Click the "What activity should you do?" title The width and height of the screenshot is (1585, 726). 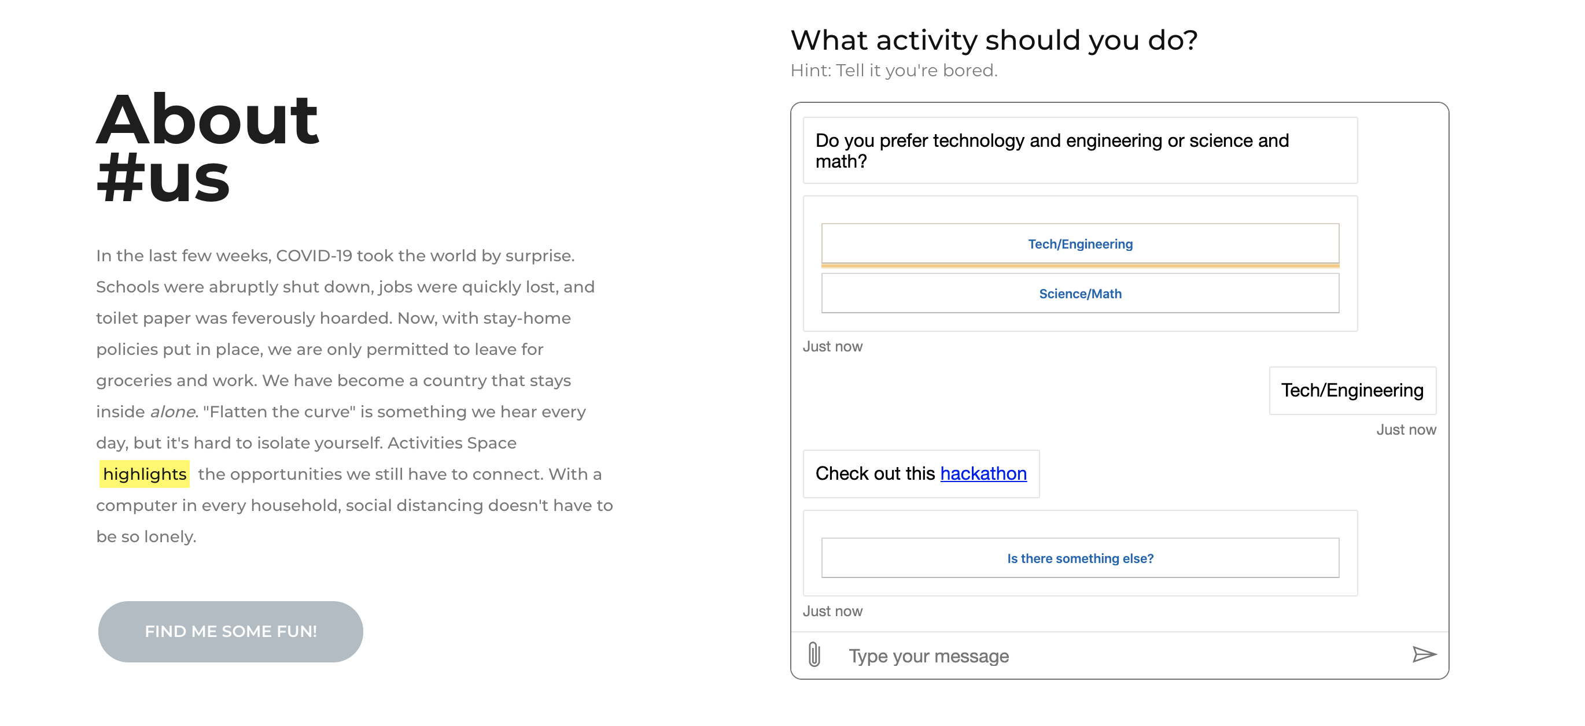pyautogui.click(x=994, y=40)
